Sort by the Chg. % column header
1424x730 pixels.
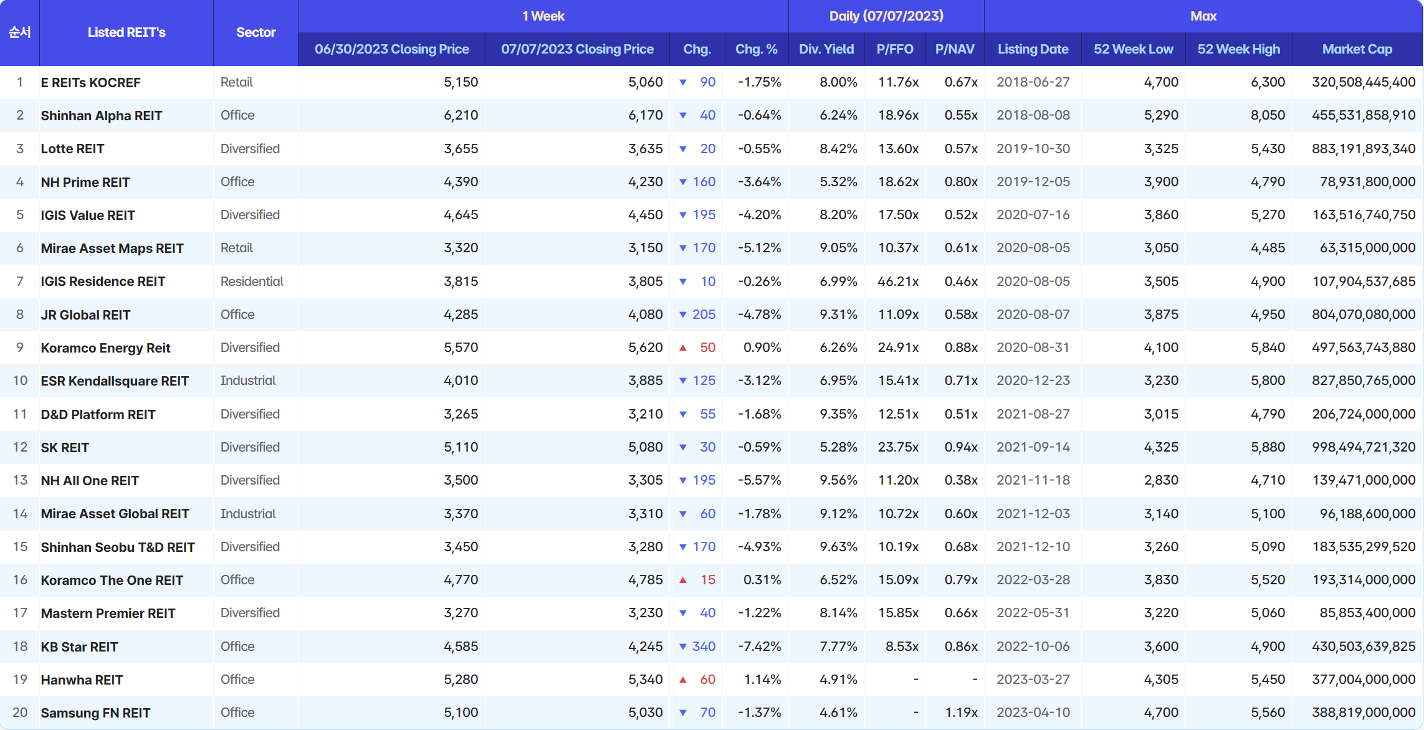click(756, 49)
